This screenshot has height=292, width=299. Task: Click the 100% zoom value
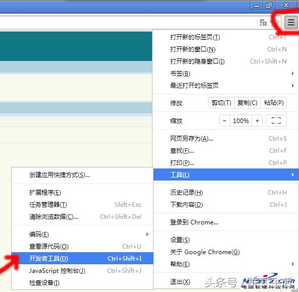pos(241,121)
